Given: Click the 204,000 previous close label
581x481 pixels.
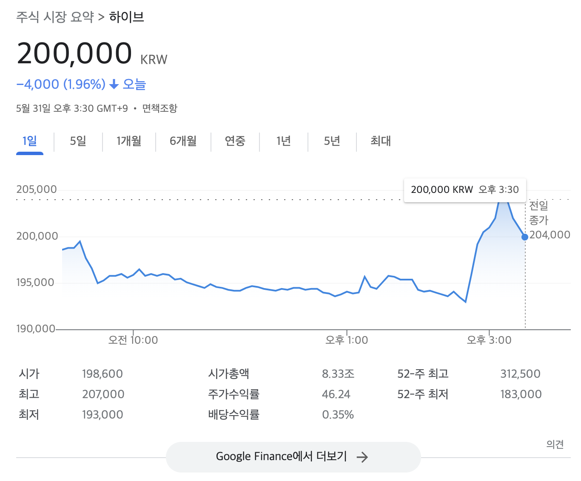Looking at the screenshot, I should [x=550, y=235].
